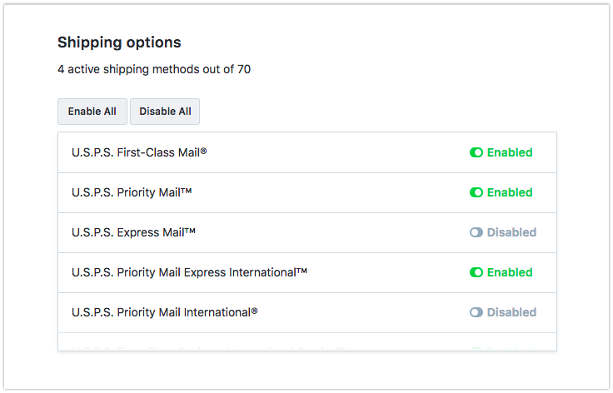The width and height of the screenshot is (613, 393).
Task: Click the active shipping methods count text
Action: coord(154,70)
